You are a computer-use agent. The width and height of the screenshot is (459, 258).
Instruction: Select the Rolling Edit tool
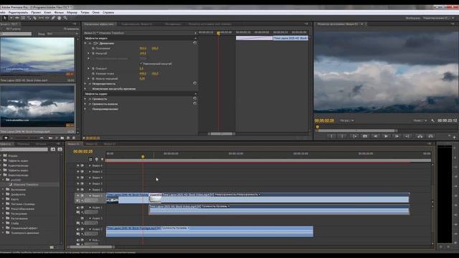pyautogui.click(x=23, y=18)
